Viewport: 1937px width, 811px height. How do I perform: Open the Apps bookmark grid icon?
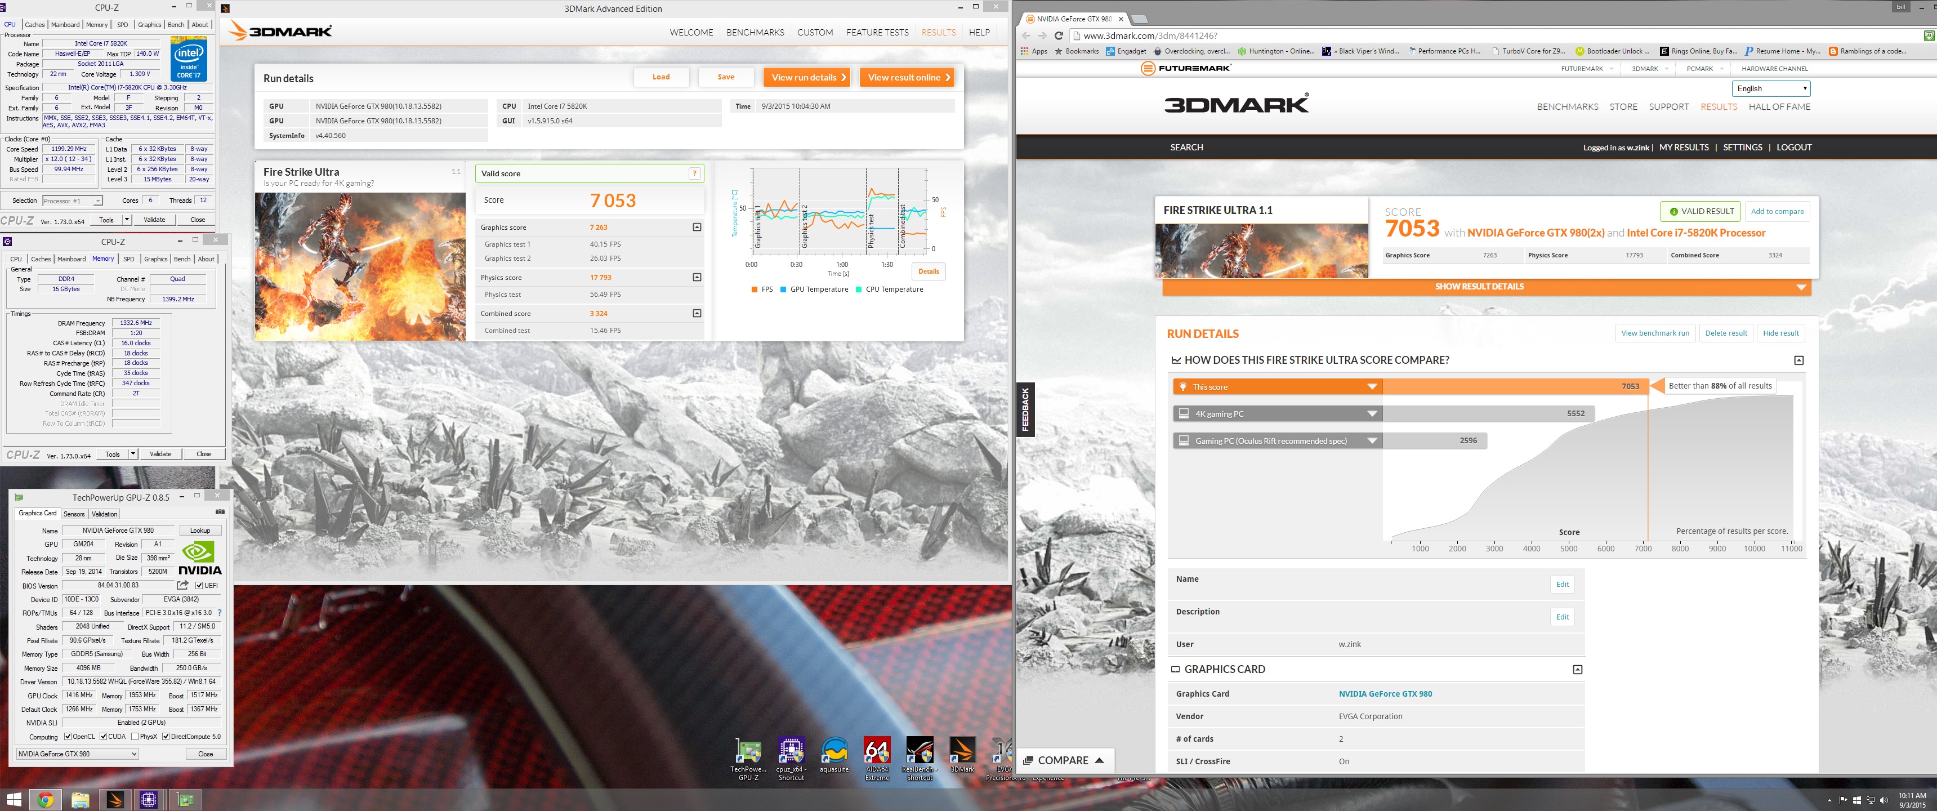tap(1024, 51)
